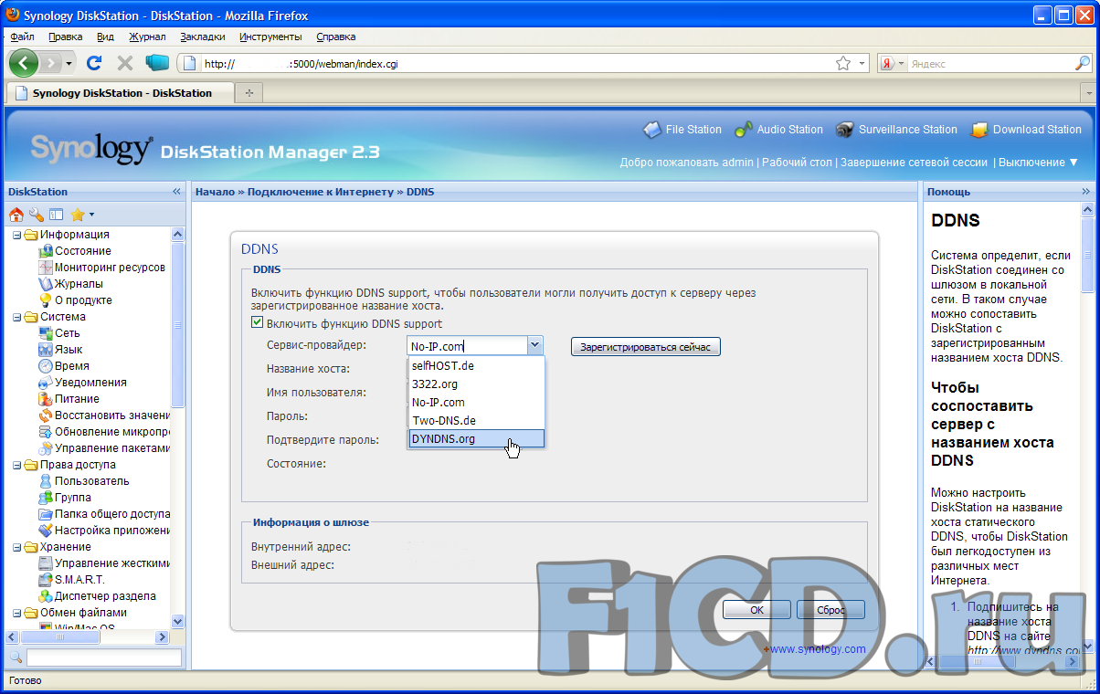
Task: Select Состояние in the tree
Action: coord(83,251)
